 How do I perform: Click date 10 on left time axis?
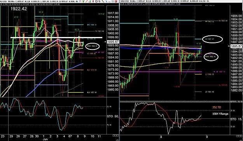93,136
